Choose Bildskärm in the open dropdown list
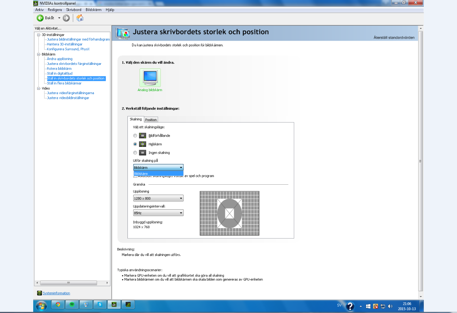457x313 pixels. coord(158,174)
